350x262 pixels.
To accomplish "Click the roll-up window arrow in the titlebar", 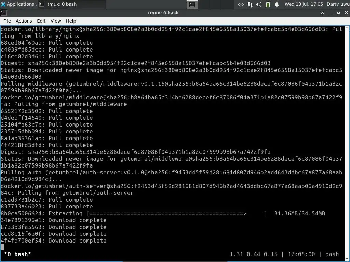I will (323, 13).
